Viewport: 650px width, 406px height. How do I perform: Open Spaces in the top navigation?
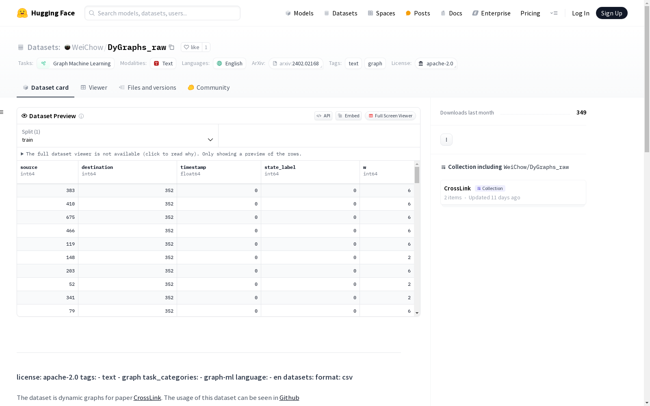coord(381,13)
